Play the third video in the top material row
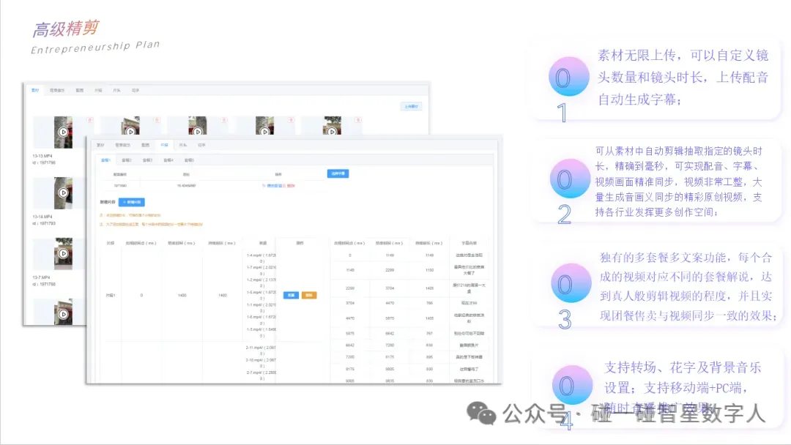Image resolution: width=791 pixels, height=445 pixels. click(x=198, y=130)
